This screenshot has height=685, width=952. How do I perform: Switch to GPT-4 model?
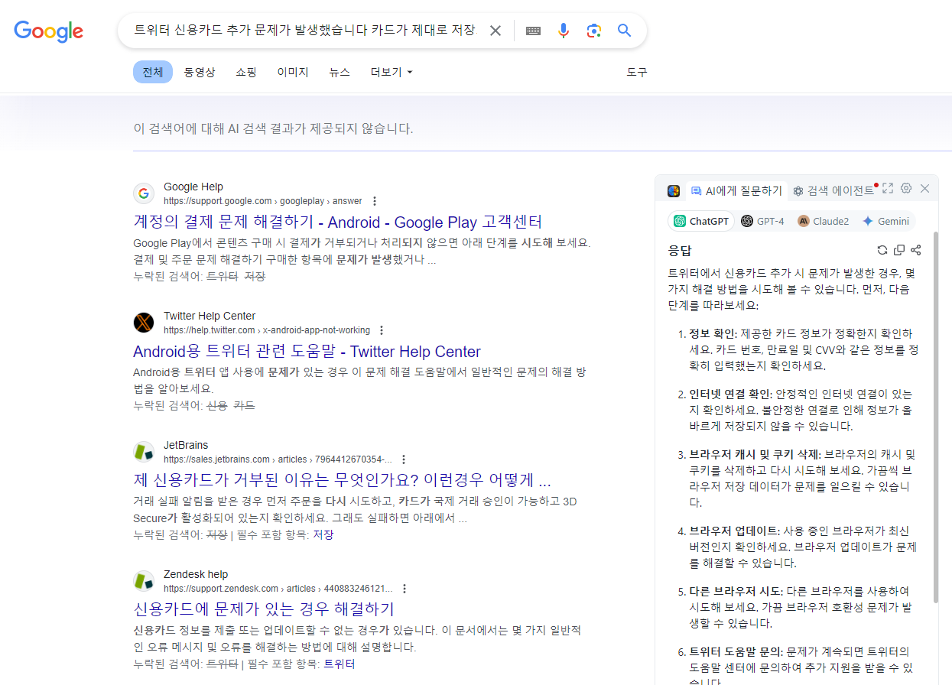pos(762,221)
